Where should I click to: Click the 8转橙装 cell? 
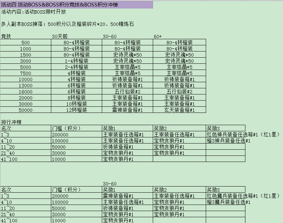tap(77, 98)
